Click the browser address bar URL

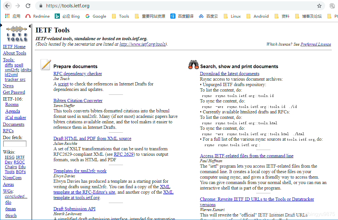68,6
